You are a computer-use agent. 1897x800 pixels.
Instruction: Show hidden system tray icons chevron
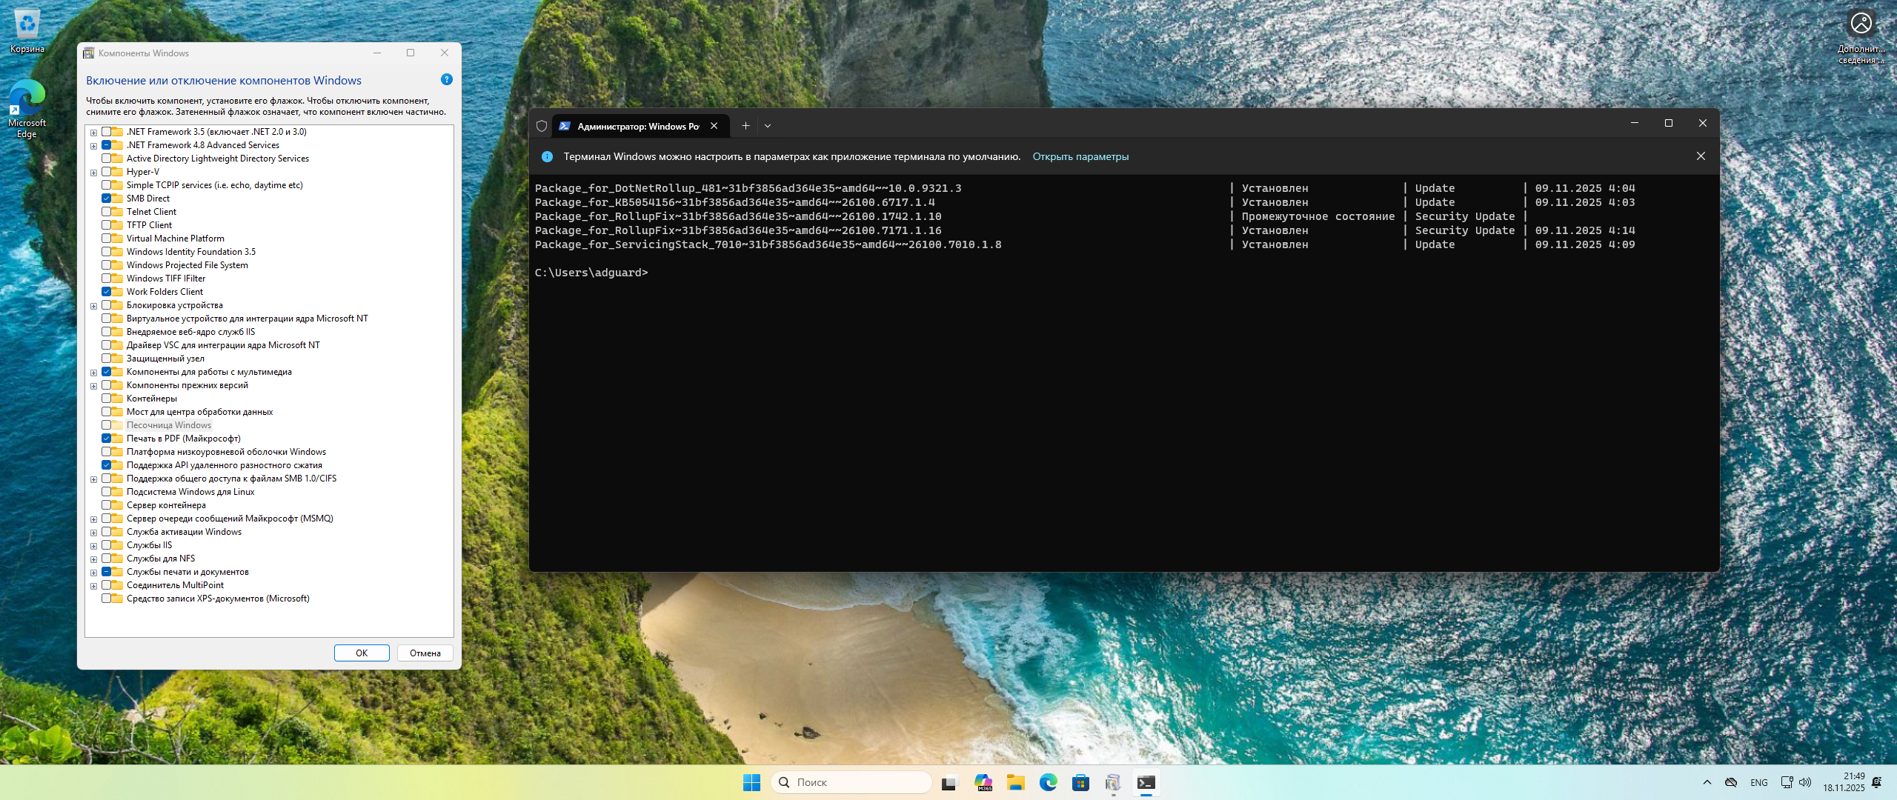tap(1707, 782)
